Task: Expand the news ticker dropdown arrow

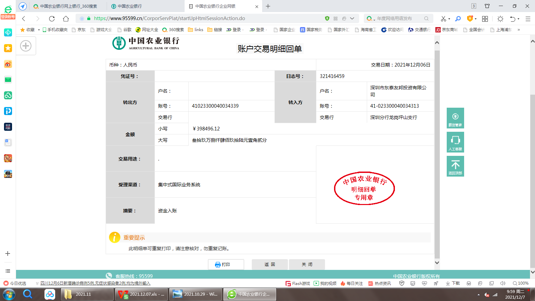Action: tap(37, 283)
